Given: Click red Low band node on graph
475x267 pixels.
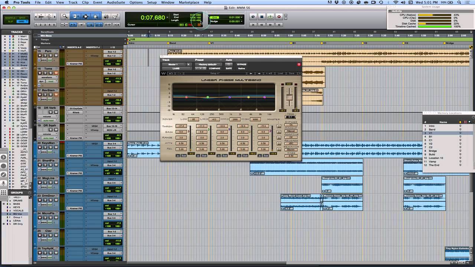Looking at the screenshot, I should pyautogui.click(x=186, y=97).
